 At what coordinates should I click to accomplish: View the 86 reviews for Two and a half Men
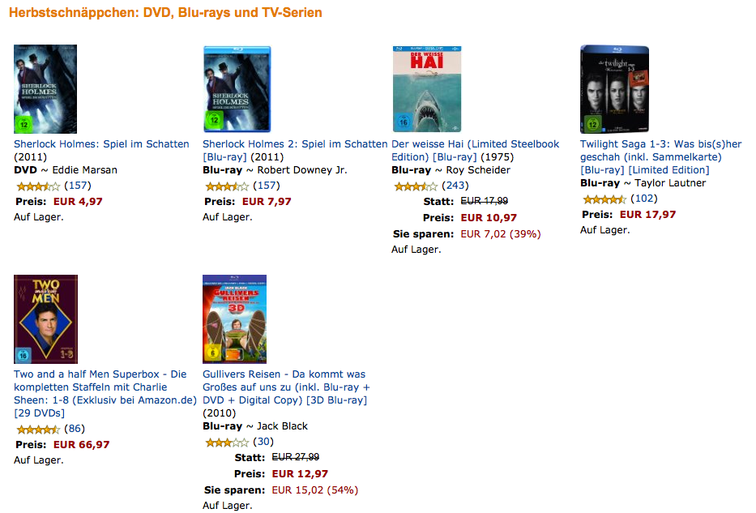click(74, 429)
